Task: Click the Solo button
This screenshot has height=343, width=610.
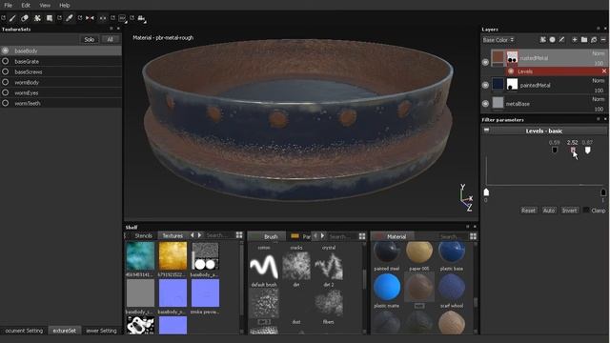Action: coord(89,39)
